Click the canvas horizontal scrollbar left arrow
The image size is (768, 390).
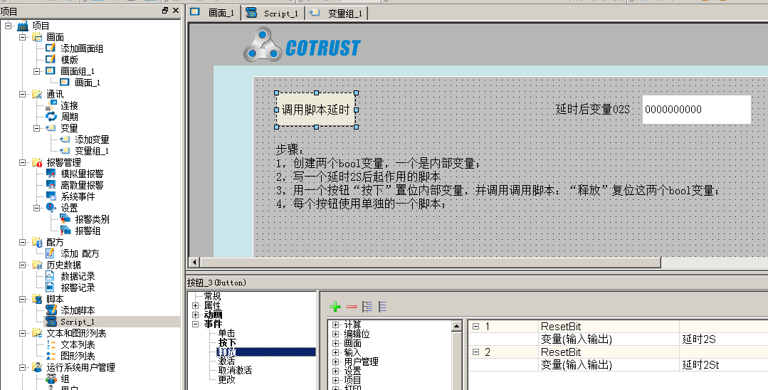click(194, 263)
